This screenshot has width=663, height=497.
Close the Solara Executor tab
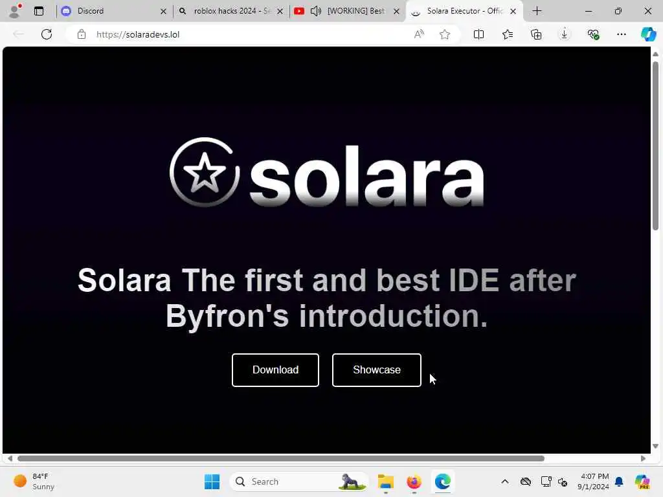(x=513, y=12)
